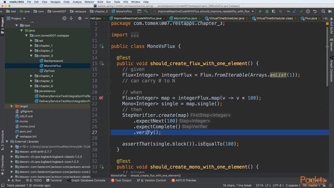The width and height of the screenshot is (334, 188).
Task: Expand the chapter_4 package
Action: [31, 76]
